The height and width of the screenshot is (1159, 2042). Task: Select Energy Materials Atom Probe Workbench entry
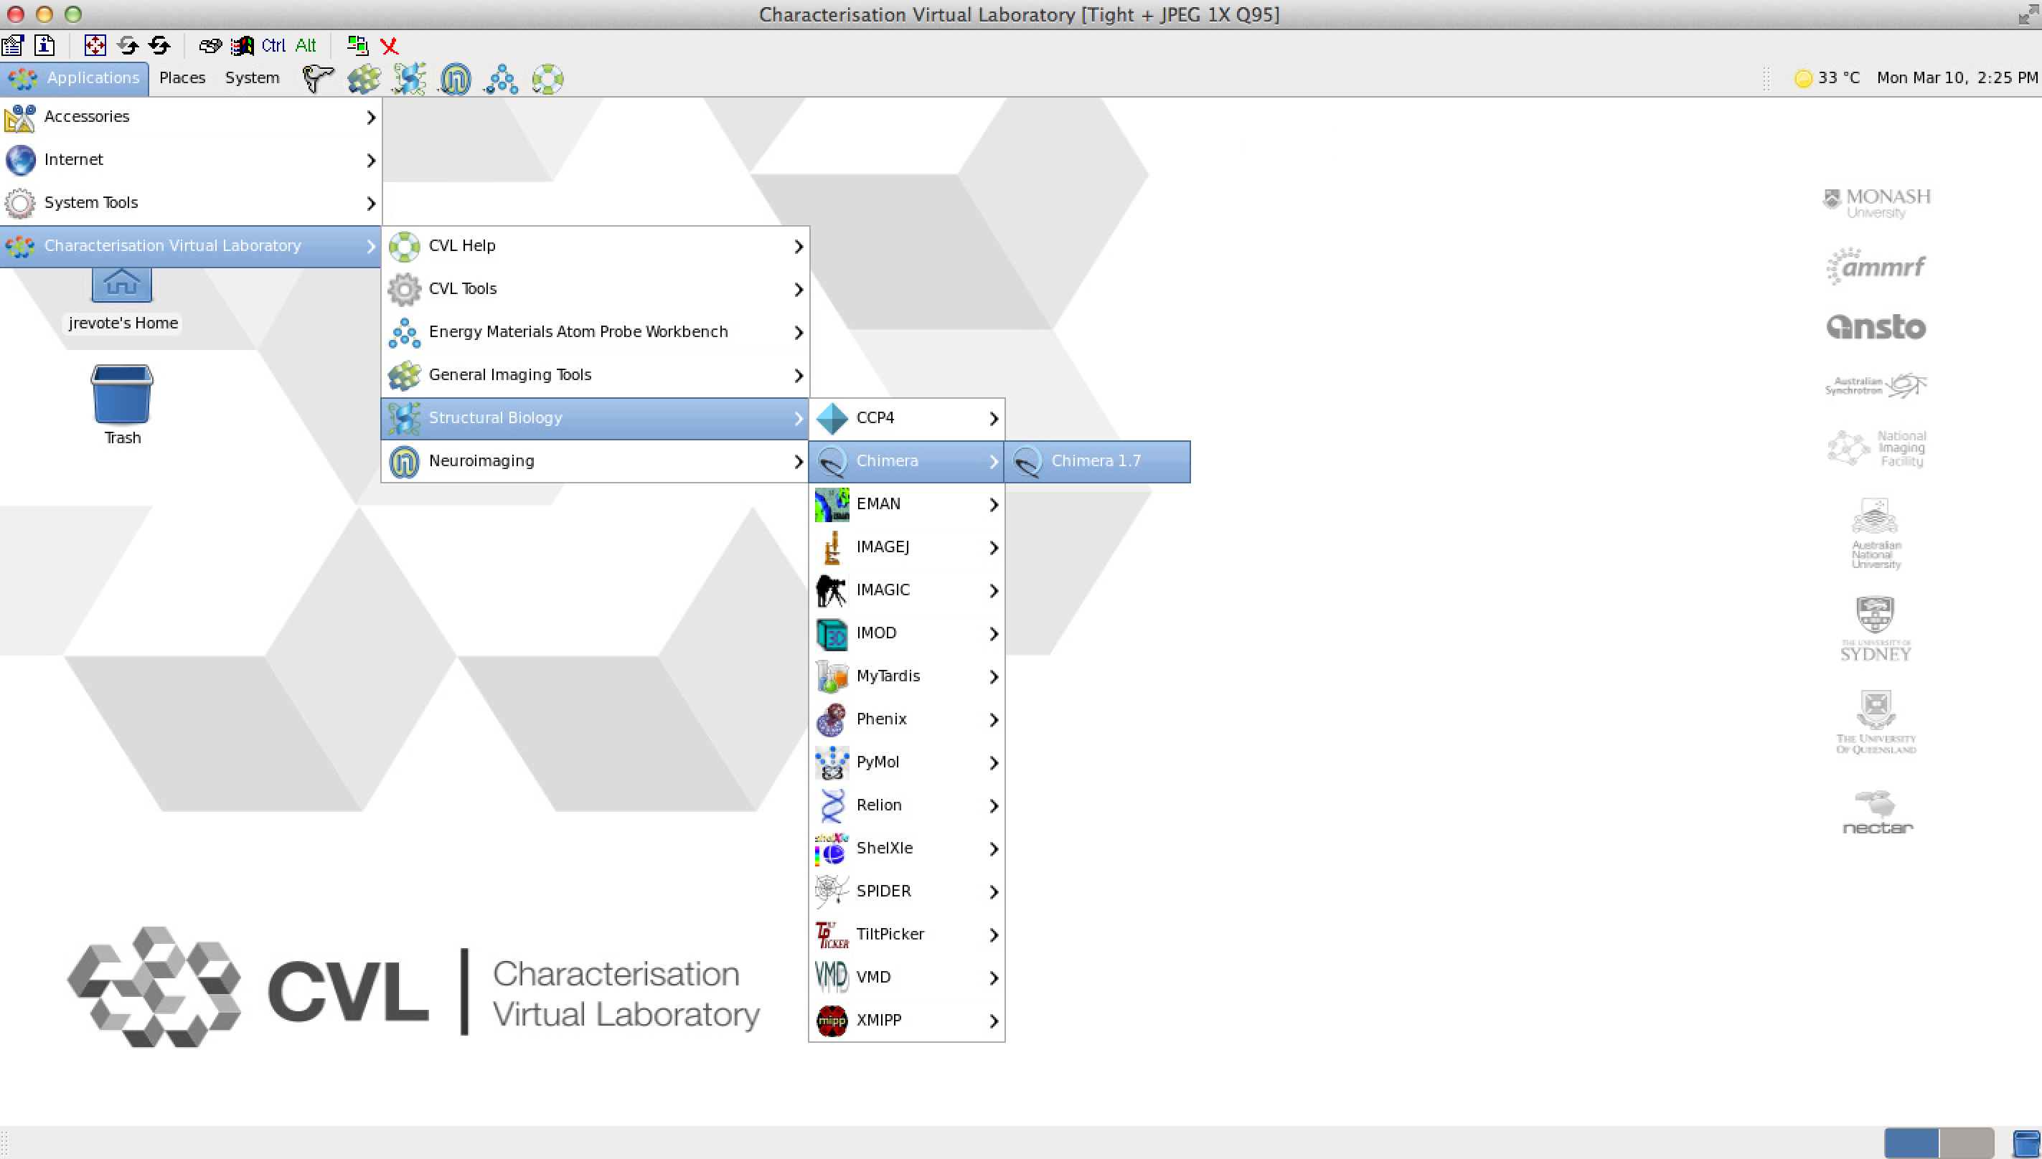coord(596,332)
